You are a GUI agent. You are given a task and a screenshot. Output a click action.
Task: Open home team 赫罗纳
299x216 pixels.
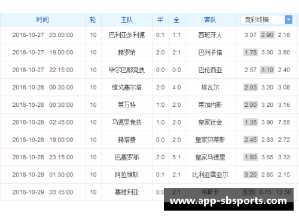point(127,53)
